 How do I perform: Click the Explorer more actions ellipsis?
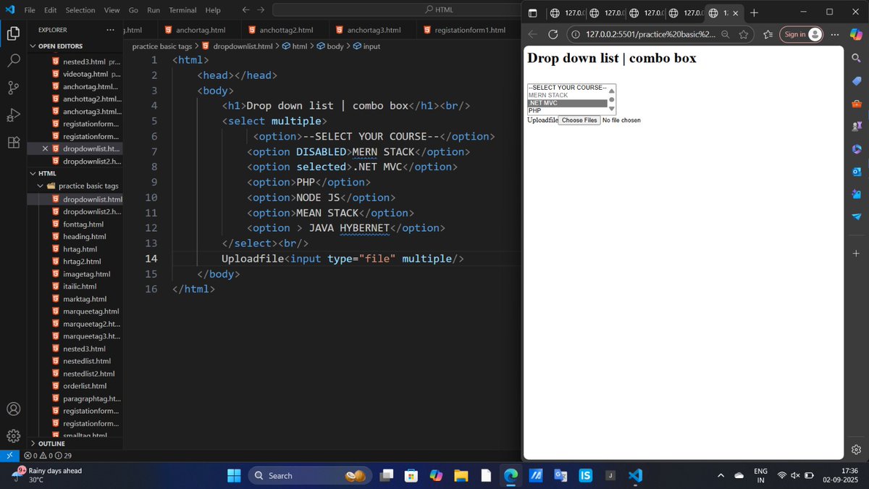(110, 30)
